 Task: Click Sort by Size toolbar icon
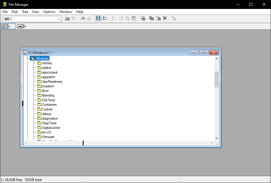(127, 18)
